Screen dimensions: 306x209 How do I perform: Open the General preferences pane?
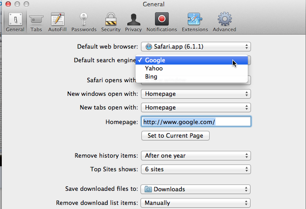tap(15, 22)
